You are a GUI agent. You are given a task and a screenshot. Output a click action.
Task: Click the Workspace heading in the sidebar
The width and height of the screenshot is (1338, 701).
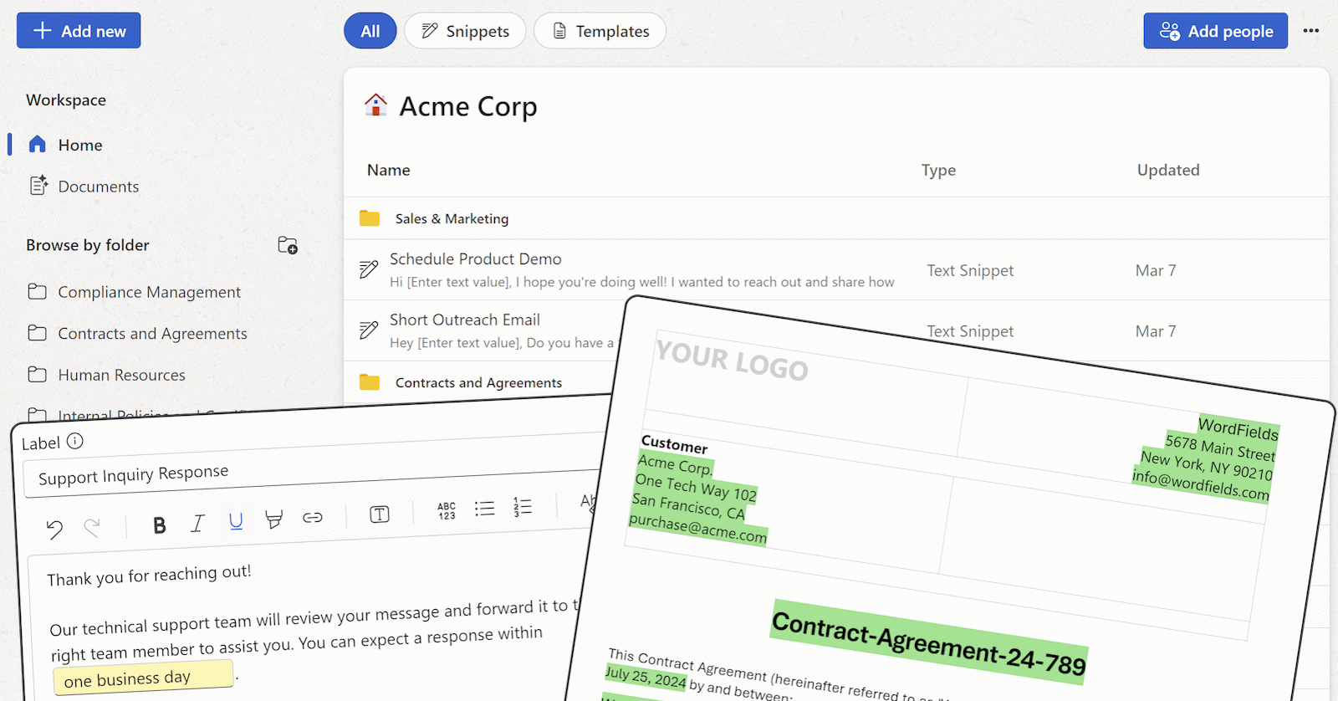click(66, 100)
